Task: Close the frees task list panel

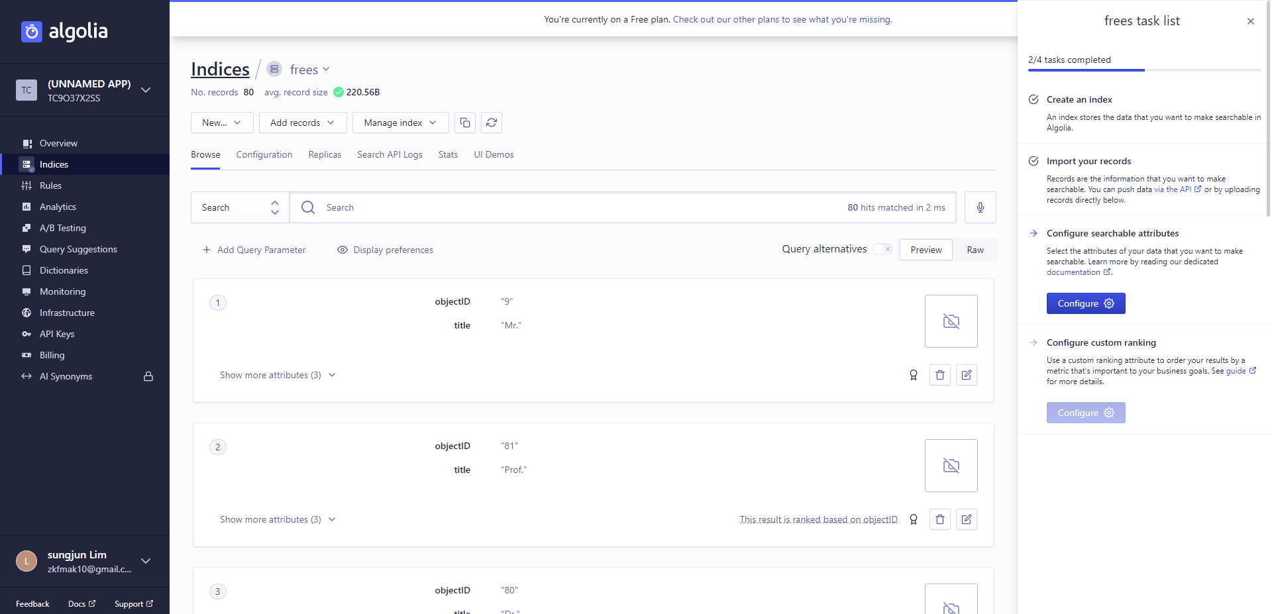Action: (x=1251, y=21)
